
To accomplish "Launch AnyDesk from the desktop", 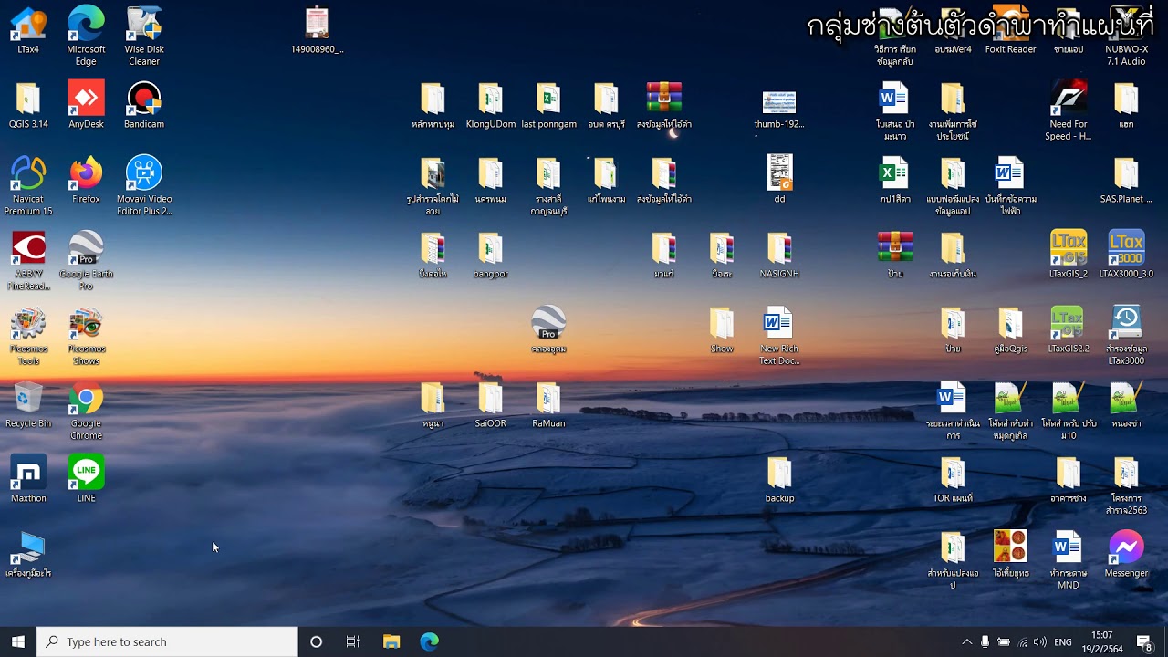I will (86, 105).
